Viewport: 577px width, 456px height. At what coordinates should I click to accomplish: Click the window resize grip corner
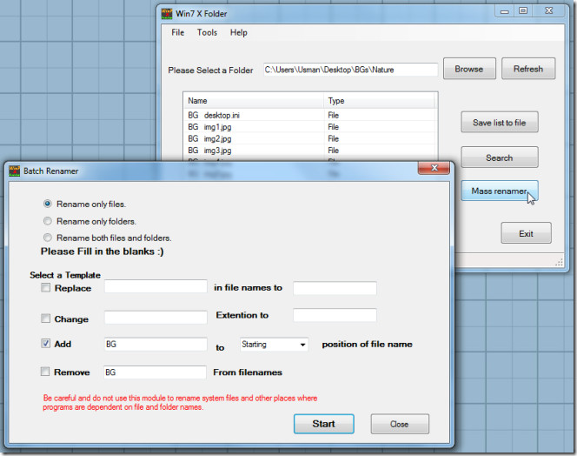pyautogui.click(x=559, y=262)
